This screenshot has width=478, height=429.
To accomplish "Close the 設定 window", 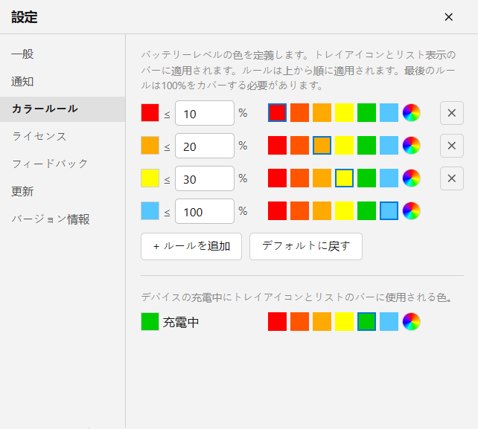I will [x=448, y=17].
